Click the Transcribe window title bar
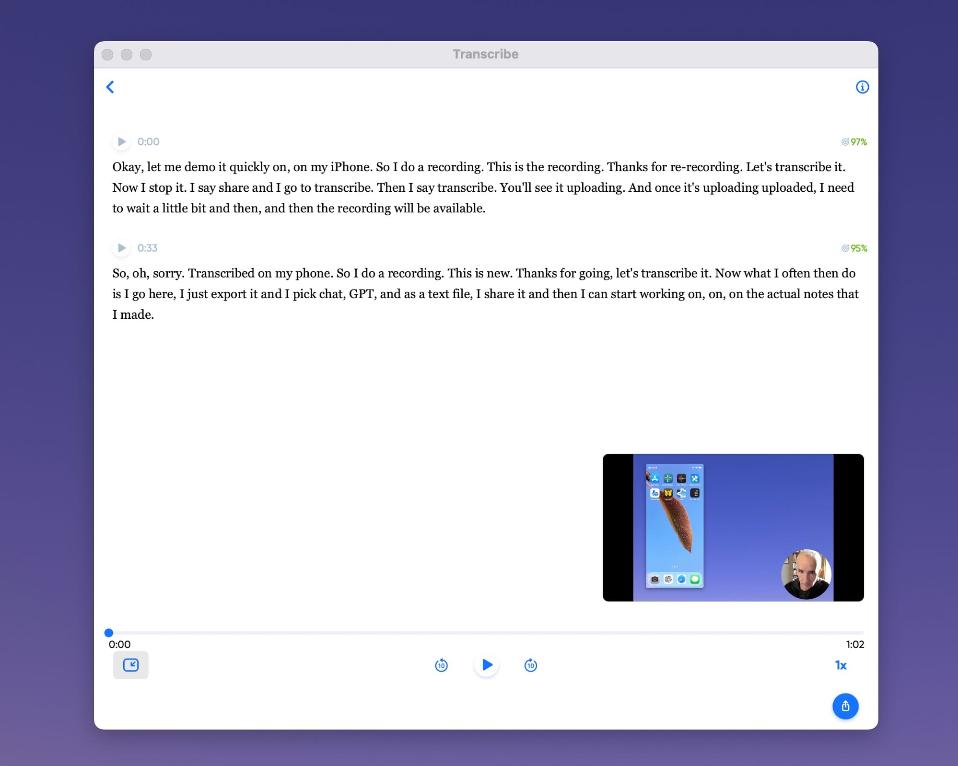Screen dimensions: 958x766 tap(485, 54)
